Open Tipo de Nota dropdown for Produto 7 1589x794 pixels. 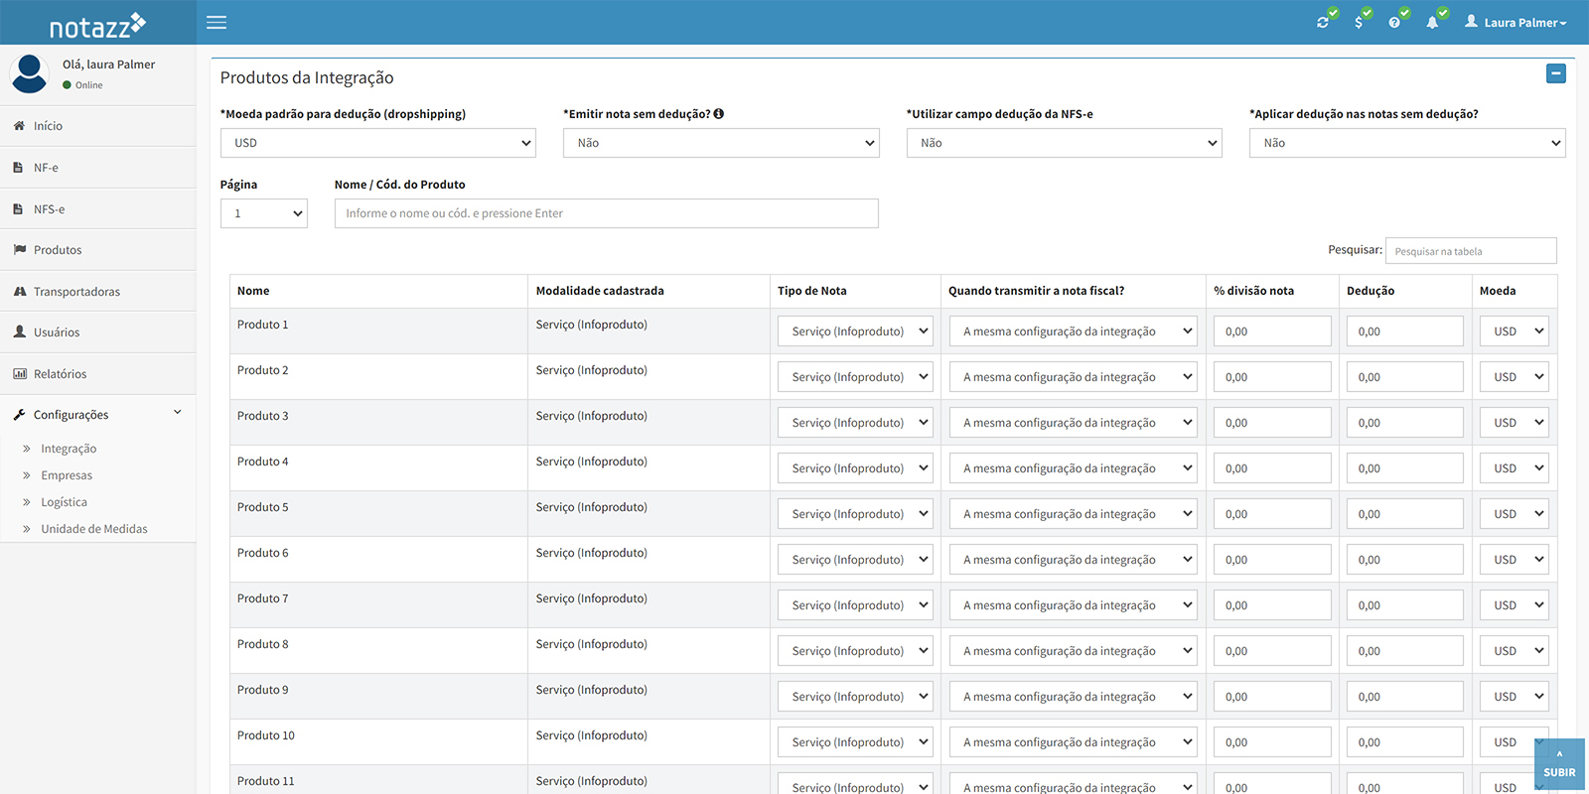(x=855, y=605)
